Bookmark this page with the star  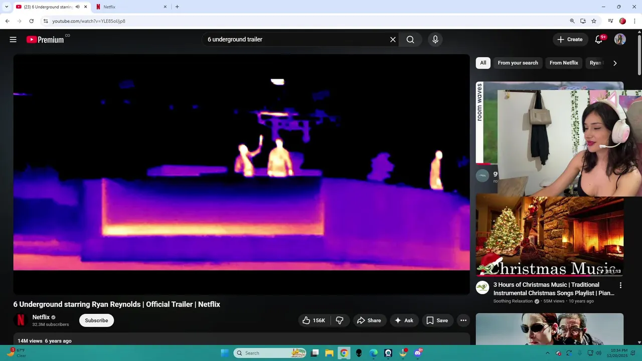pyautogui.click(x=594, y=21)
